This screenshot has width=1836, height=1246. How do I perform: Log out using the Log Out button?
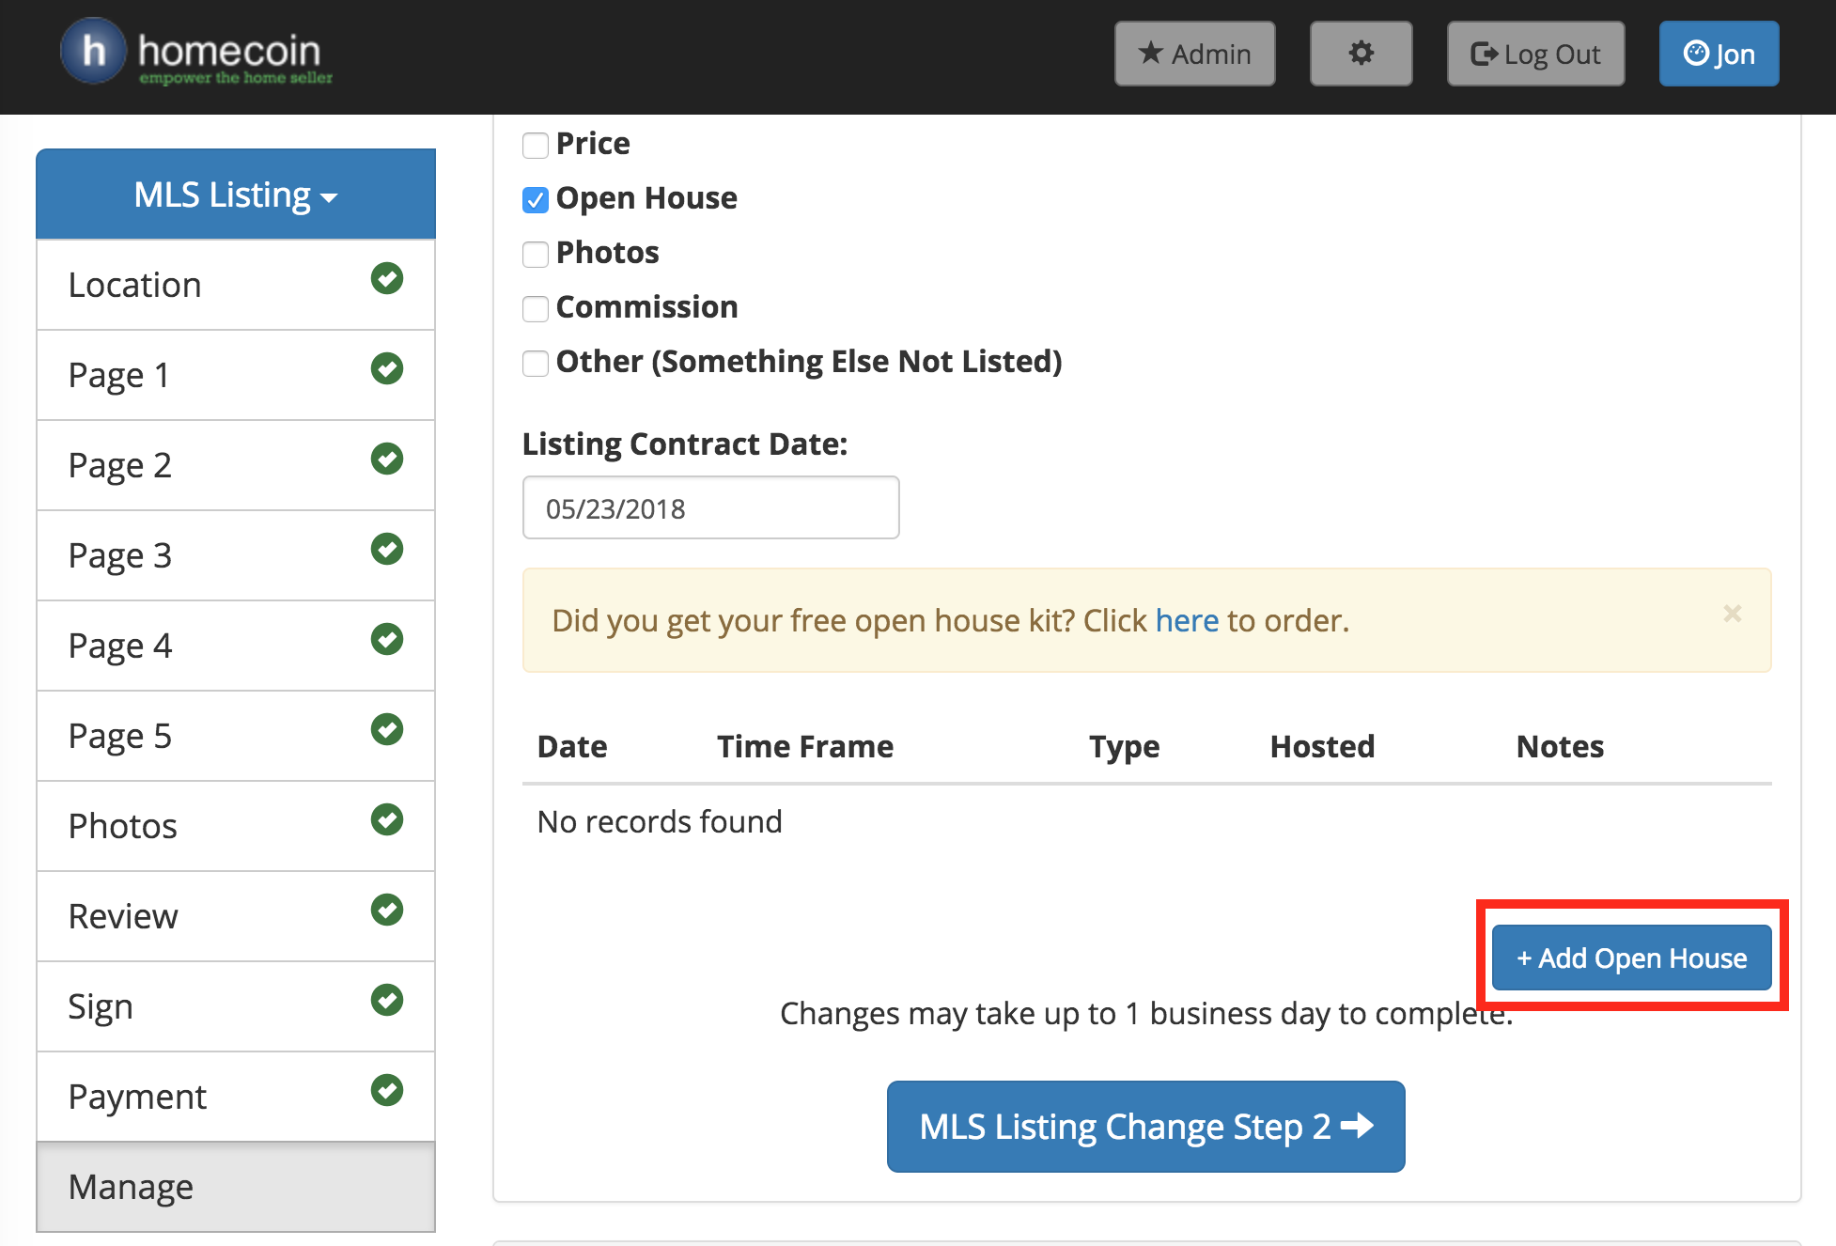pyautogui.click(x=1535, y=54)
